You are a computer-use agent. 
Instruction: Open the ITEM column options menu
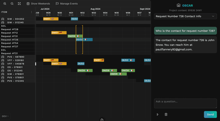click(x=31, y=12)
